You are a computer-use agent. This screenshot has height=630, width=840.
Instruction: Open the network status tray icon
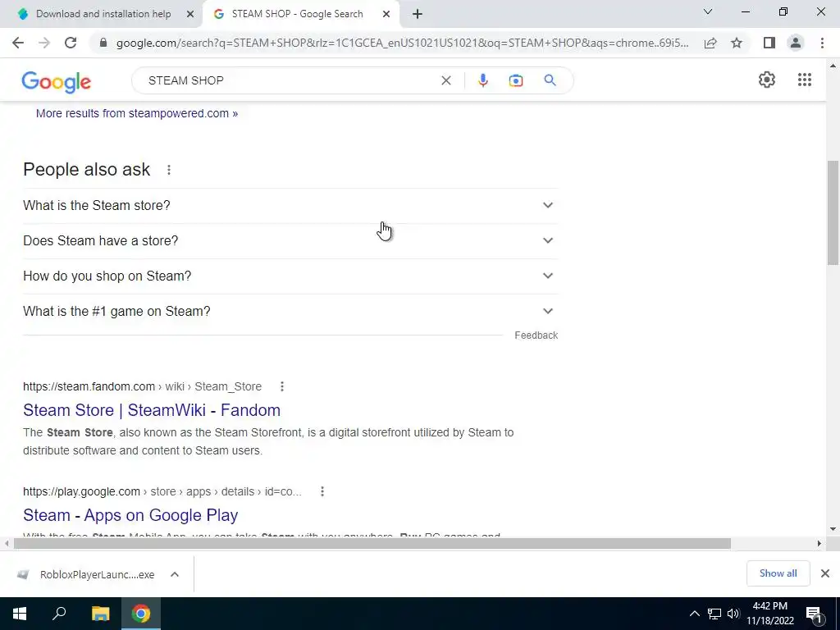[714, 614]
